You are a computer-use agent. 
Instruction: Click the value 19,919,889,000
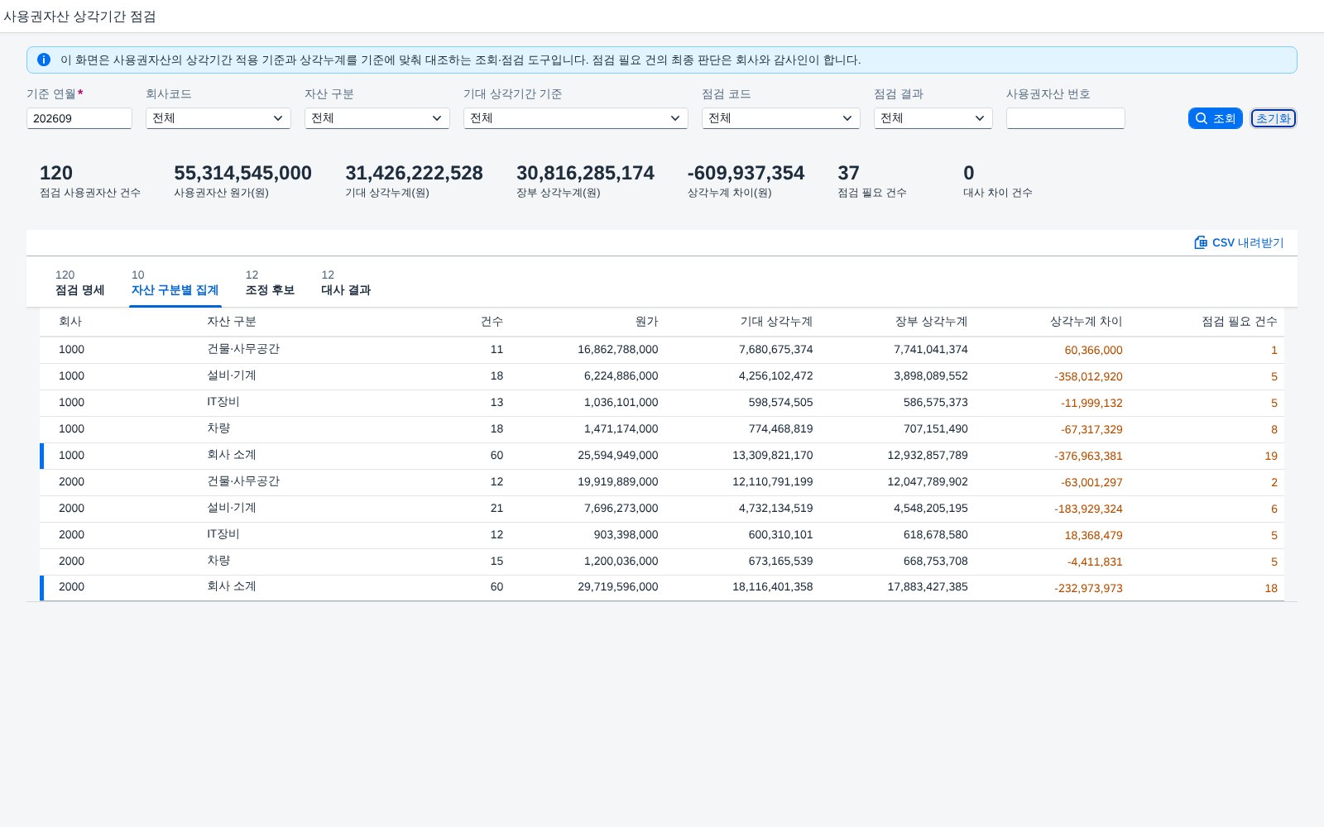click(x=617, y=482)
